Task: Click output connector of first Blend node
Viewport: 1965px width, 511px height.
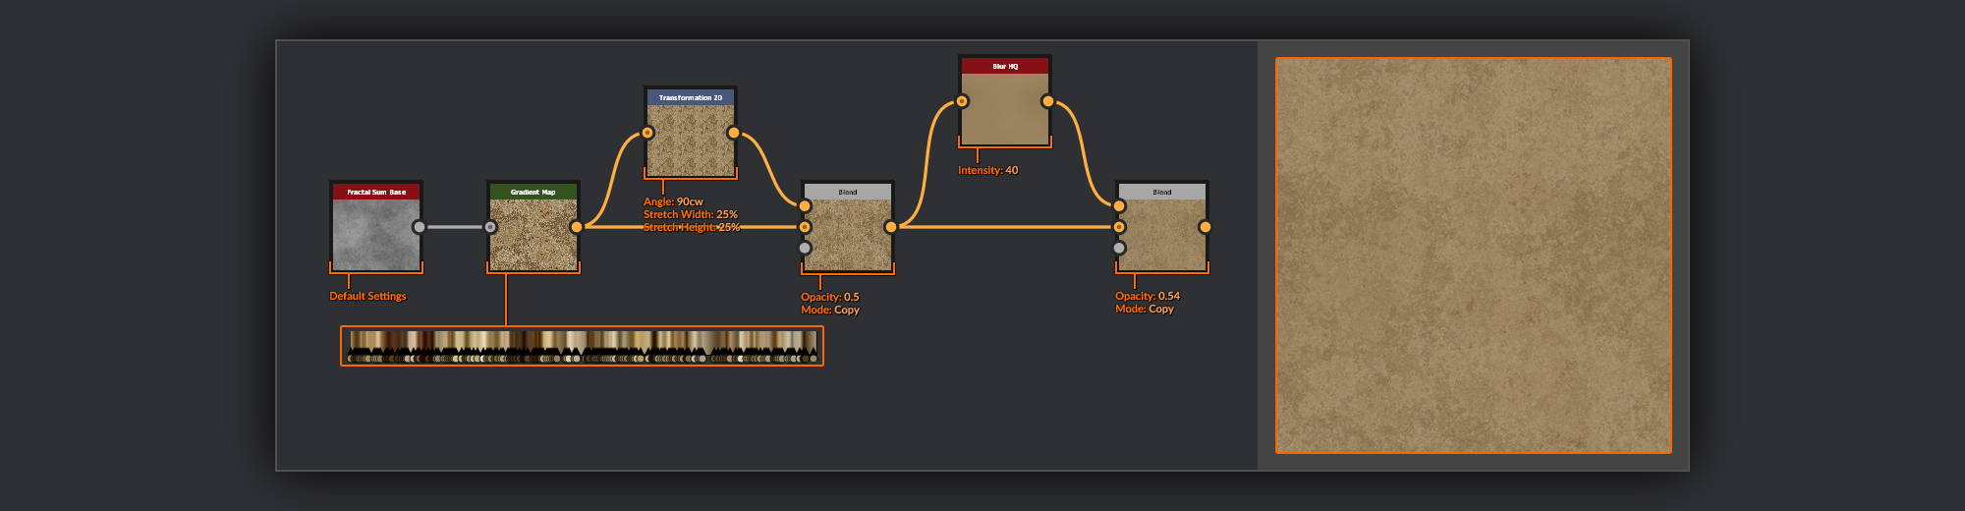Action: [x=891, y=227]
